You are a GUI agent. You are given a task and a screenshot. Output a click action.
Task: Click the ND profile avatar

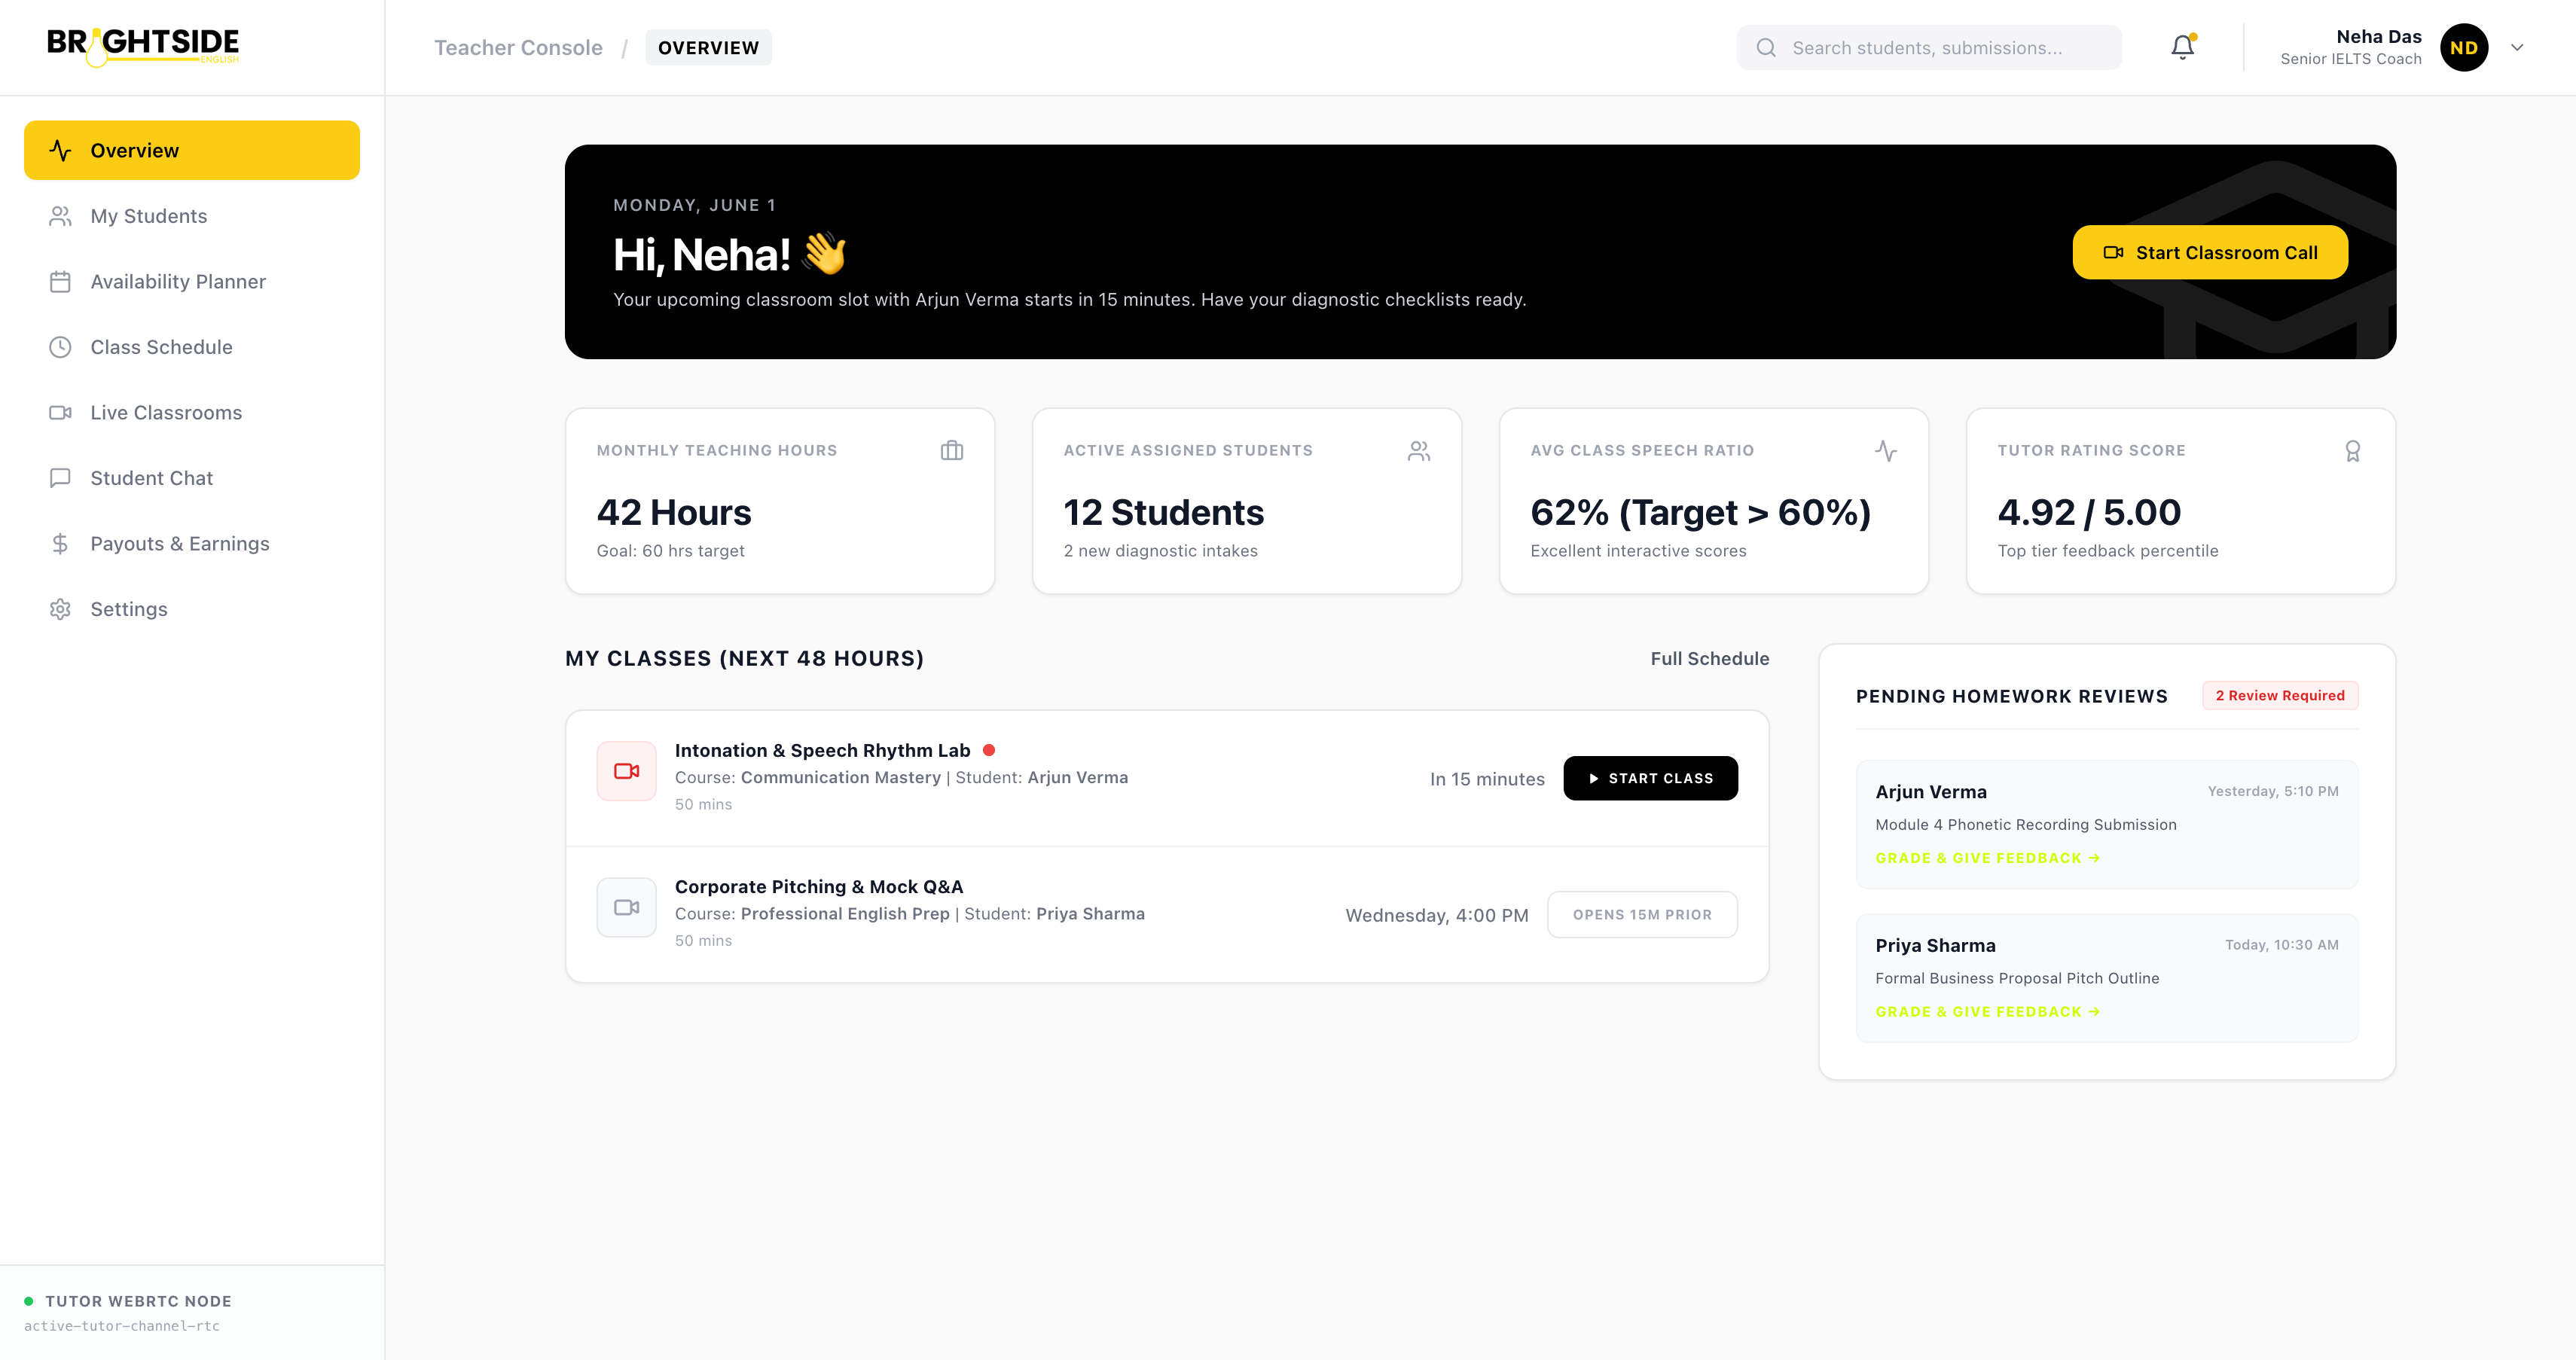click(2464, 47)
